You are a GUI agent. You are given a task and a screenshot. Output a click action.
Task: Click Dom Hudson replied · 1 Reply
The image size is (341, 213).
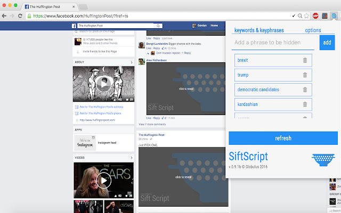173,53
